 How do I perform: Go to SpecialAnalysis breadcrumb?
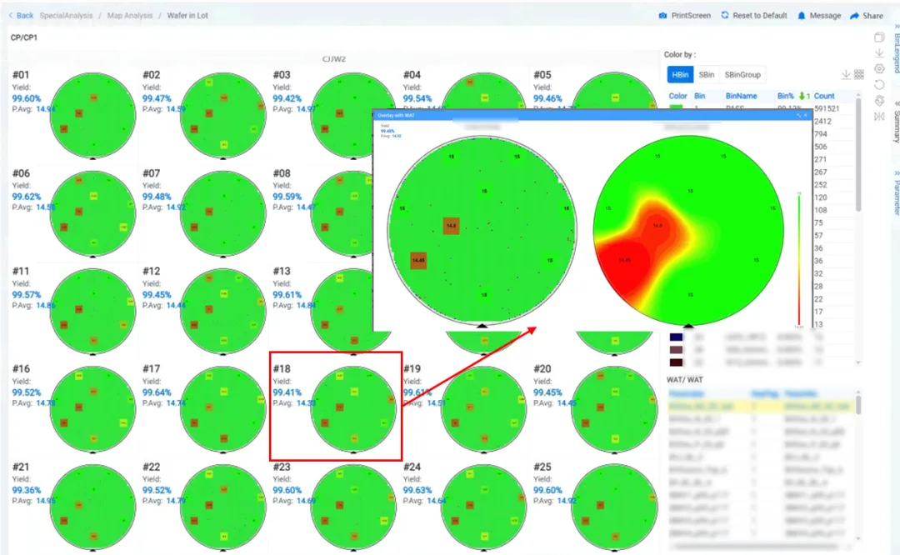pyautogui.click(x=66, y=16)
